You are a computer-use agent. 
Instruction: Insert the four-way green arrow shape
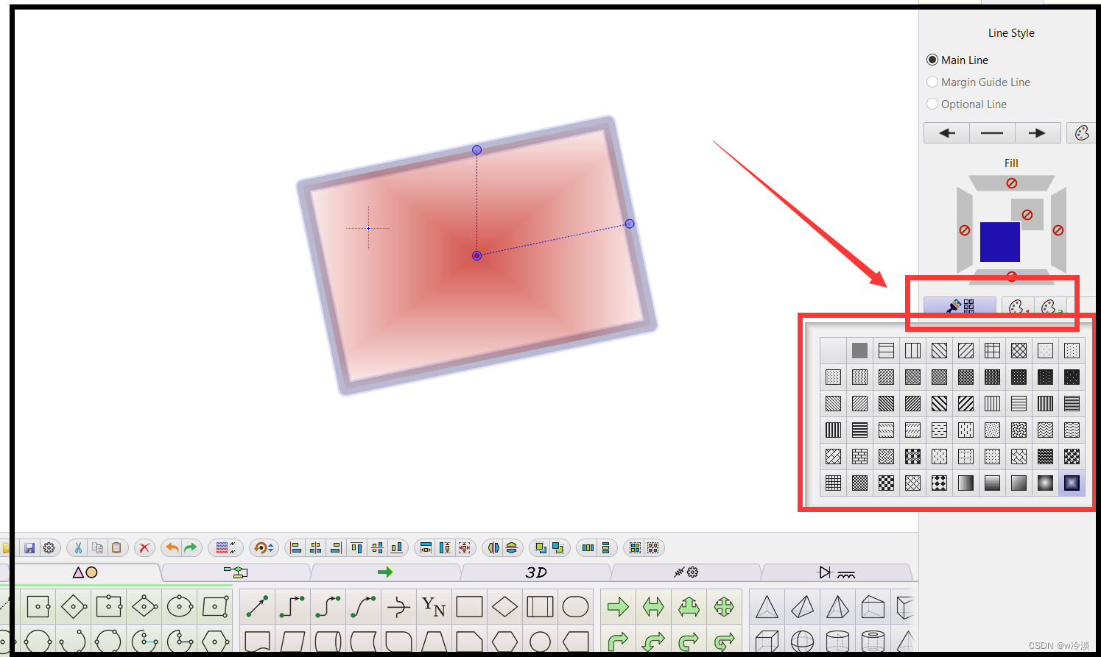(724, 607)
